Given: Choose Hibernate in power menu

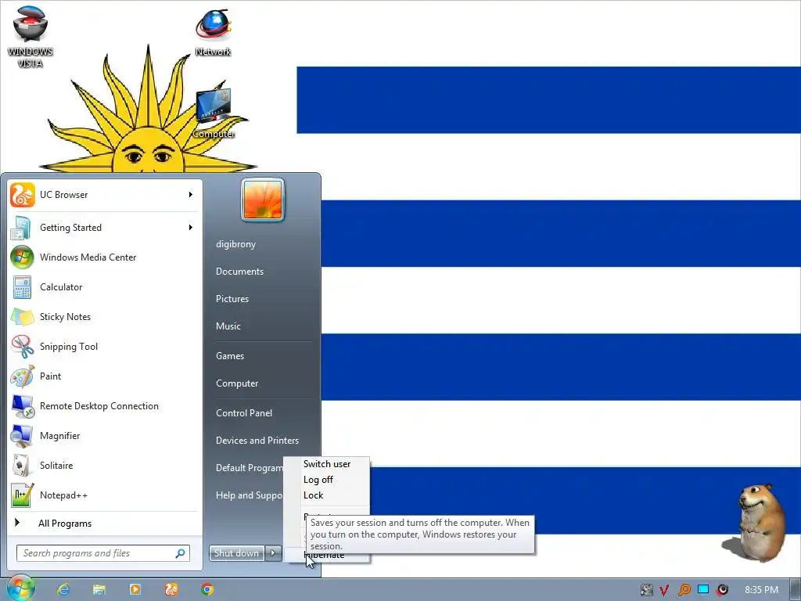Looking at the screenshot, I should [327, 556].
